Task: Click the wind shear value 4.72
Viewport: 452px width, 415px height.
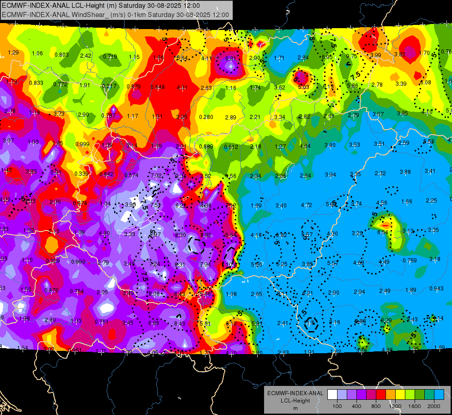Action: tap(306, 205)
